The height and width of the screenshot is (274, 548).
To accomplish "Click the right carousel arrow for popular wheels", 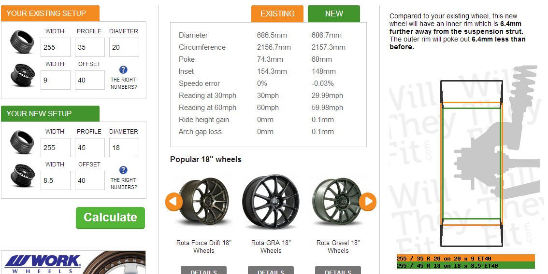I will coord(368,201).
